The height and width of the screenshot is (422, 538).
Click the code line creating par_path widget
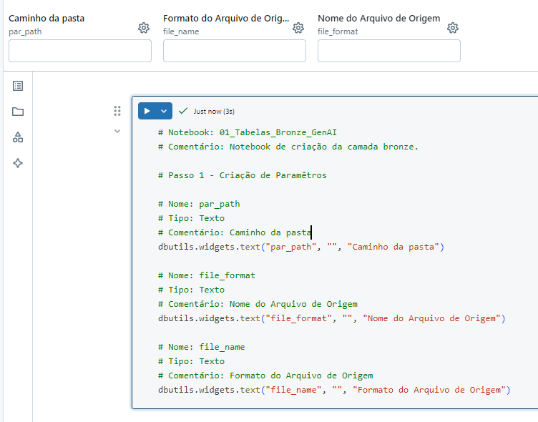coord(301,247)
